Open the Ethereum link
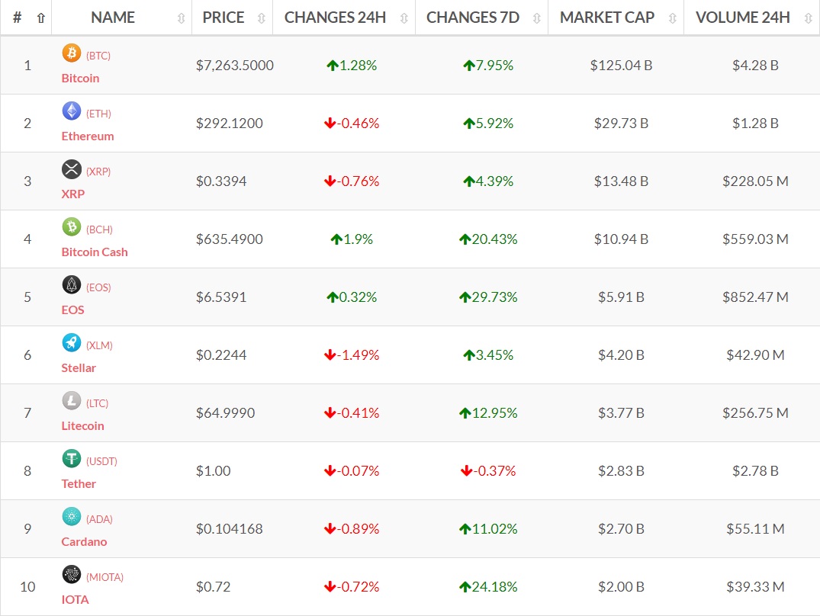The width and height of the screenshot is (820, 616). [87, 136]
